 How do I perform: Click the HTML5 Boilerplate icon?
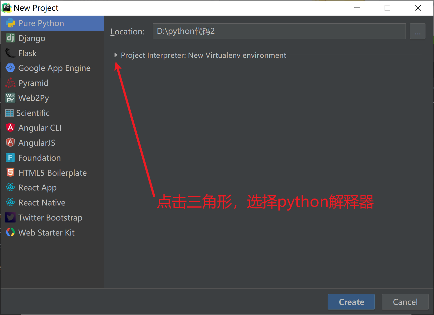[x=10, y=173]
